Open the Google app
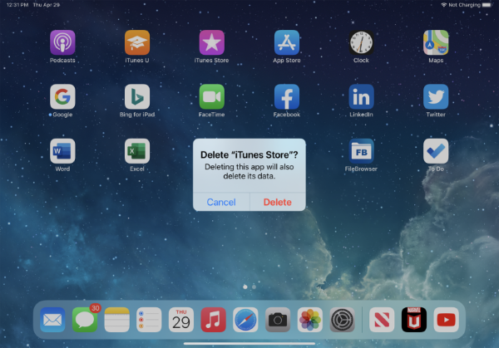Image resolution: width=499 pixels, height=348 pixels. coord(62,96)
